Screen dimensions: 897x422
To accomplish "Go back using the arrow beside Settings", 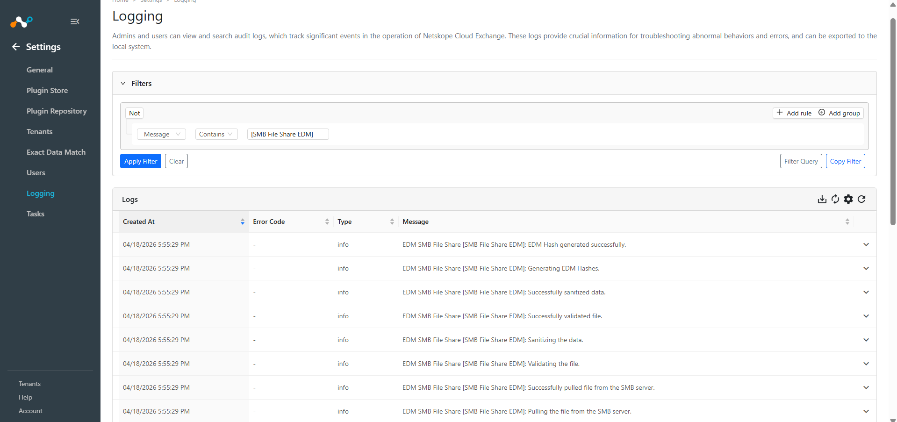I will [16, 47].
